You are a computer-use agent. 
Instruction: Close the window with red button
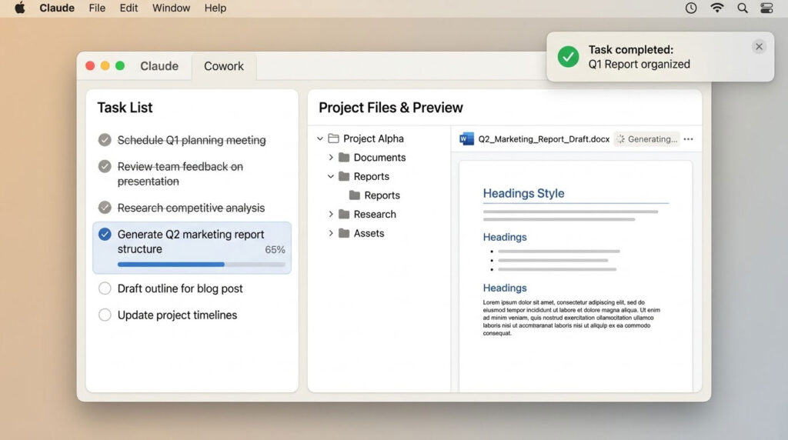91,66
